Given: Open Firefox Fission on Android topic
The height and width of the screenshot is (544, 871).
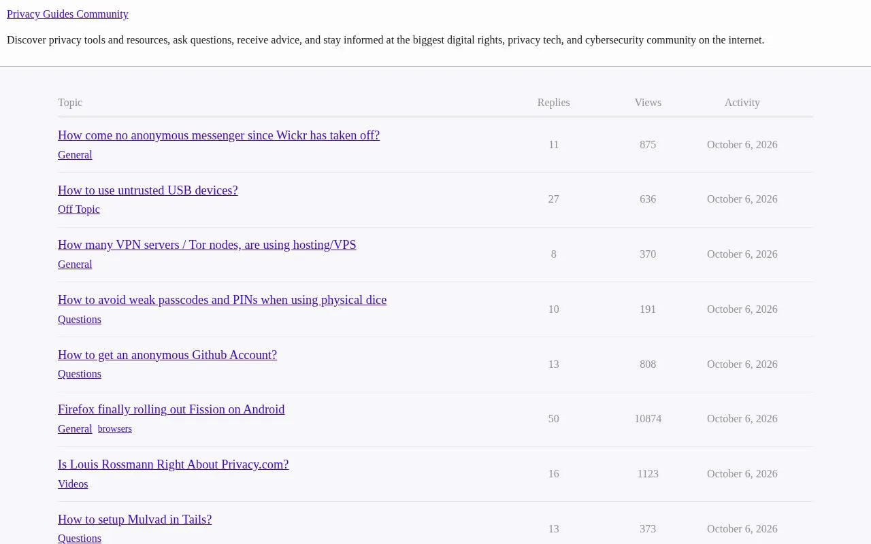Looking at the screenshot, I should tap(171, 409).
